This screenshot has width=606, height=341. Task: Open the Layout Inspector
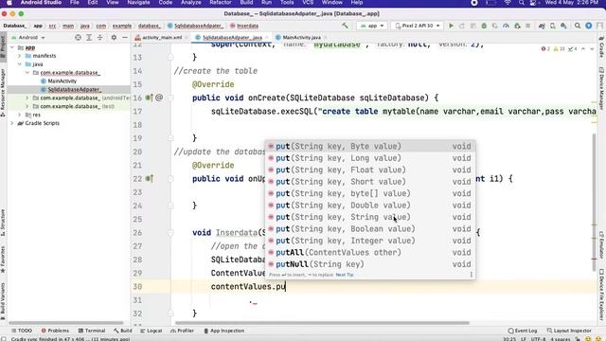569,331
